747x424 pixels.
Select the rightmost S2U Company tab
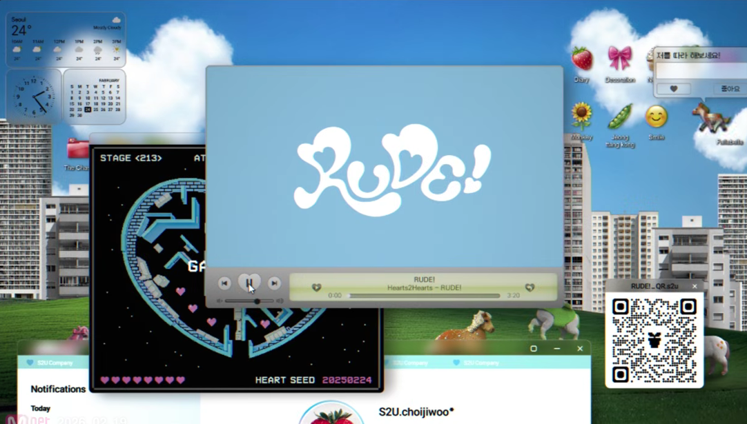(x=476, y=363)
